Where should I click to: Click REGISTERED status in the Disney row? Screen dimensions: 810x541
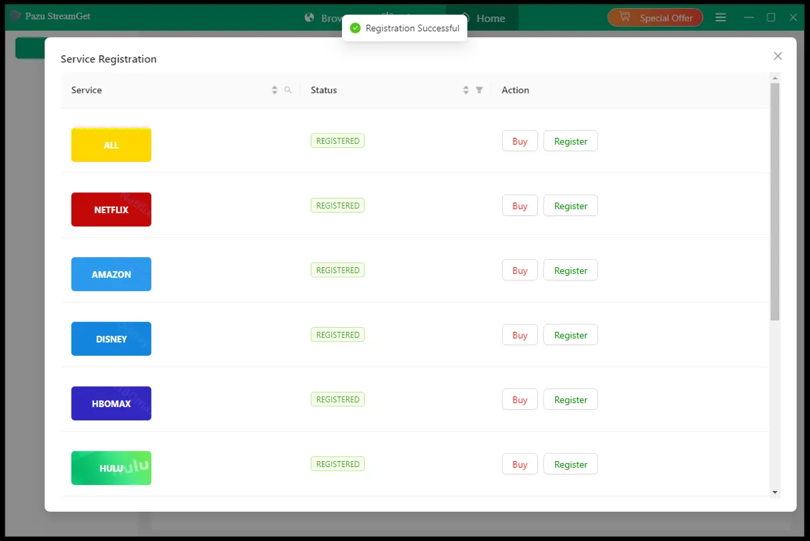pos(337,334)
